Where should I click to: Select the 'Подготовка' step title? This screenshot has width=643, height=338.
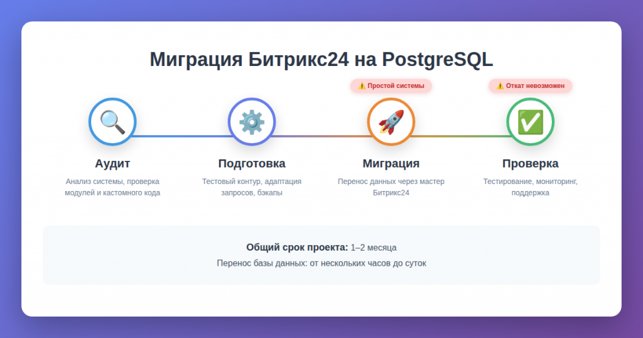252,163
